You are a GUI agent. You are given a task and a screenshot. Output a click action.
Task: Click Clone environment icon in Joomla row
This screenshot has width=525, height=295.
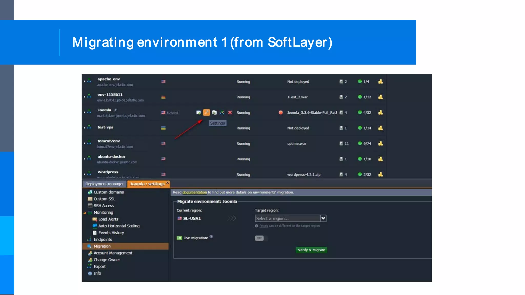point(214,112)
